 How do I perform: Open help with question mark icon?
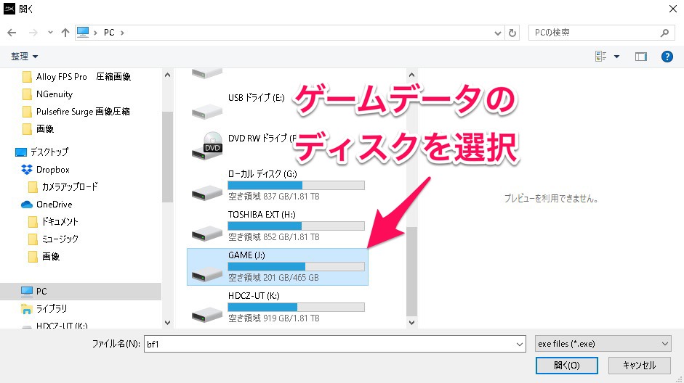tap(667, 56)
